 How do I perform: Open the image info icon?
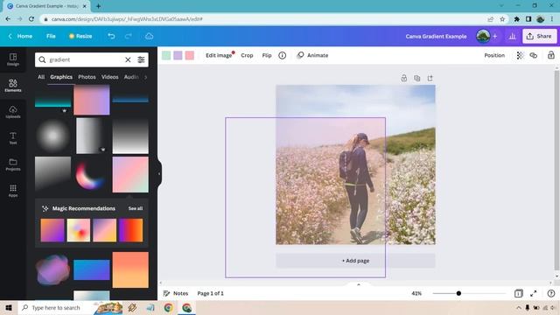click(x=282, y=55)
